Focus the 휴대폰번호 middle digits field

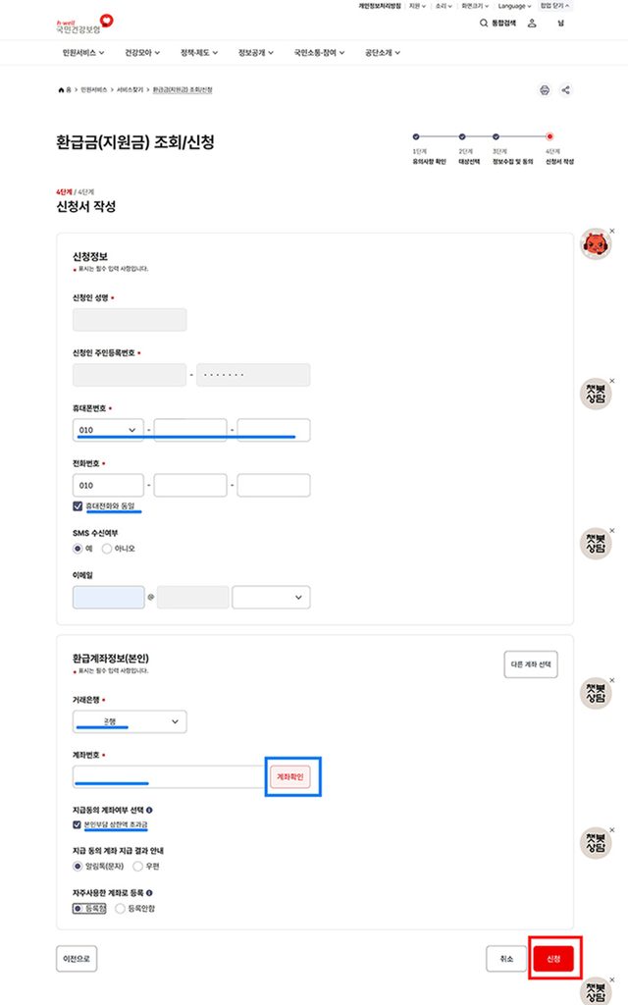(190, 430)
